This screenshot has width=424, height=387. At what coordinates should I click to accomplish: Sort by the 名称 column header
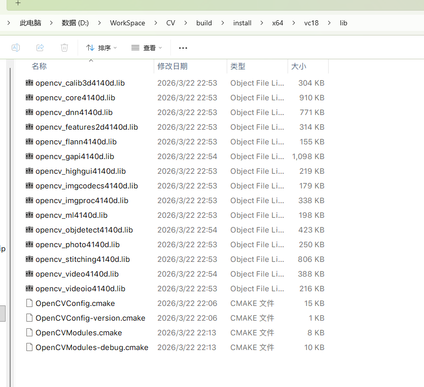(x=39, y=66)
